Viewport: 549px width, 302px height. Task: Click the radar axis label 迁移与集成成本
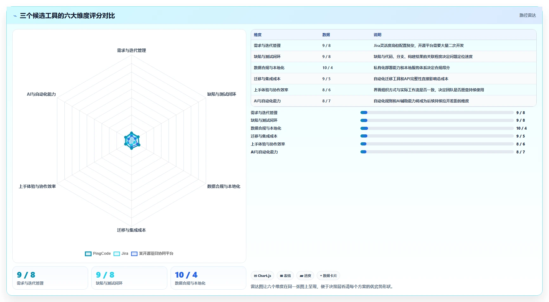click(x=132, y=230)
